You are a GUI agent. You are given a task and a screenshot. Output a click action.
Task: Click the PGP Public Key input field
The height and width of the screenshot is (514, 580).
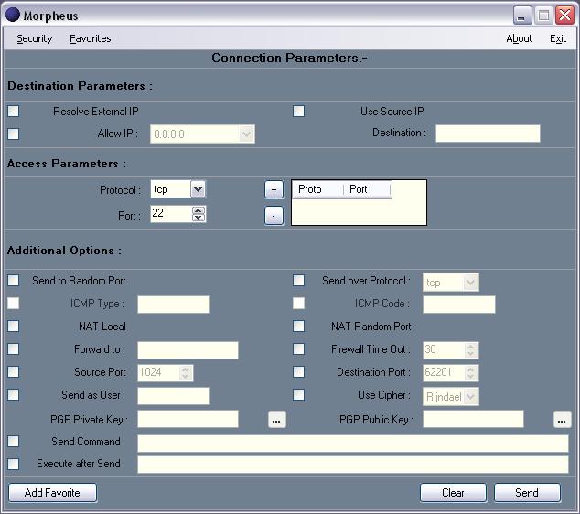[473, 419]
